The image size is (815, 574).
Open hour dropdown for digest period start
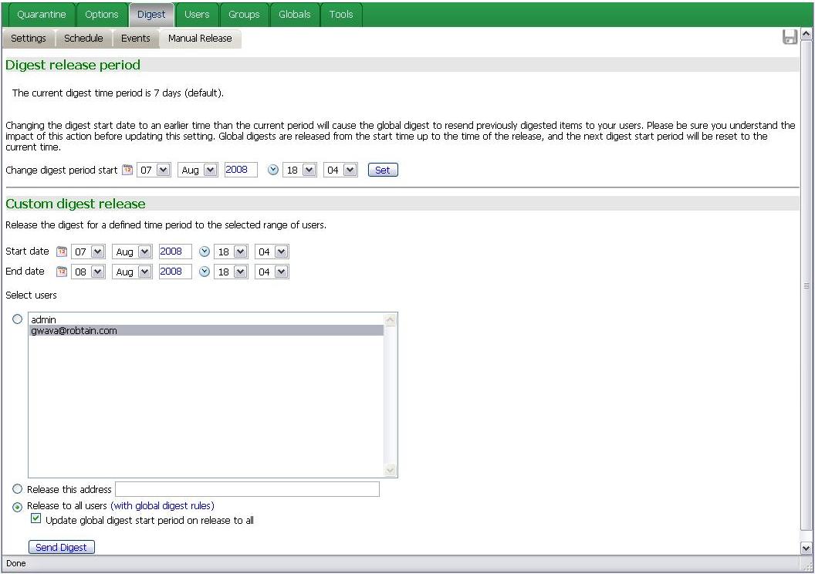point(299,170)
